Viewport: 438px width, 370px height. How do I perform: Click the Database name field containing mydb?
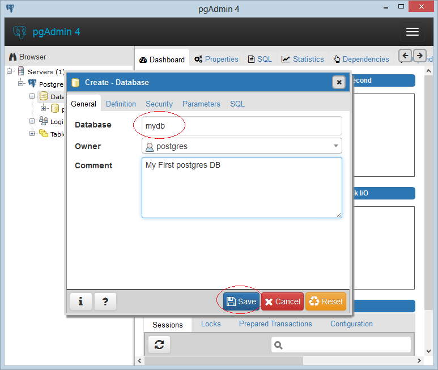(241, 126)
